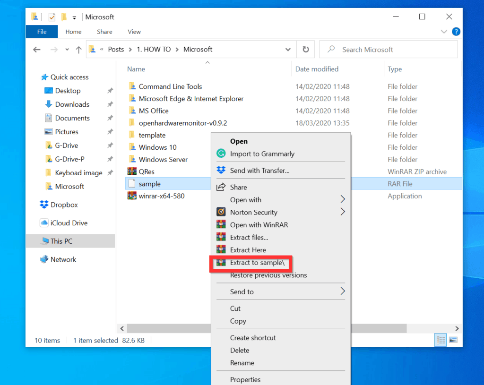The height and width of the screenshot is (385, 484).
Task: Expand the ribbon with the chevron
Action: 444,32
